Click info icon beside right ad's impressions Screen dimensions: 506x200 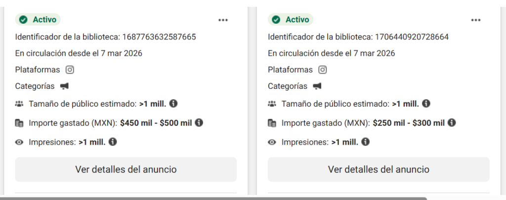pos(365,142)
